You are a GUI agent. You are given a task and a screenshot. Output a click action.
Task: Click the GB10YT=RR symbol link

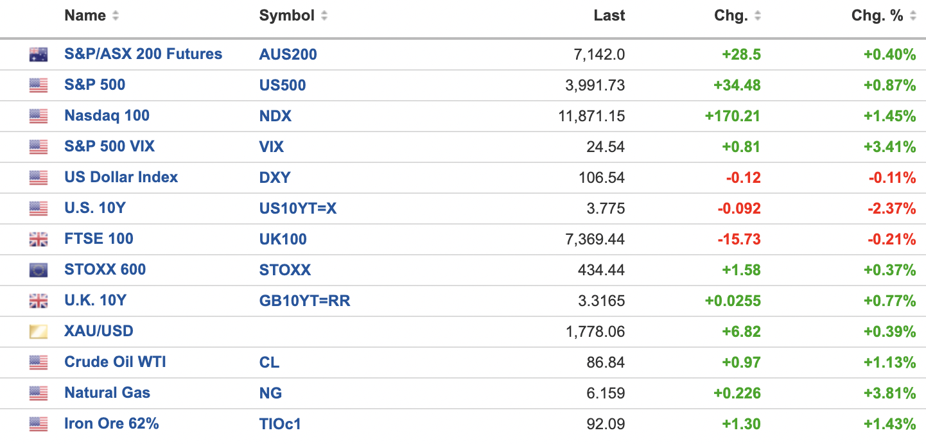pos(304,301)
